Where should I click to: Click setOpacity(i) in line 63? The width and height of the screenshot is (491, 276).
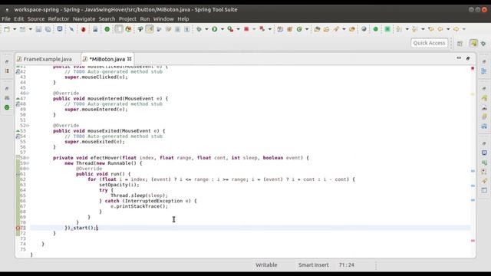pos(119,185)
